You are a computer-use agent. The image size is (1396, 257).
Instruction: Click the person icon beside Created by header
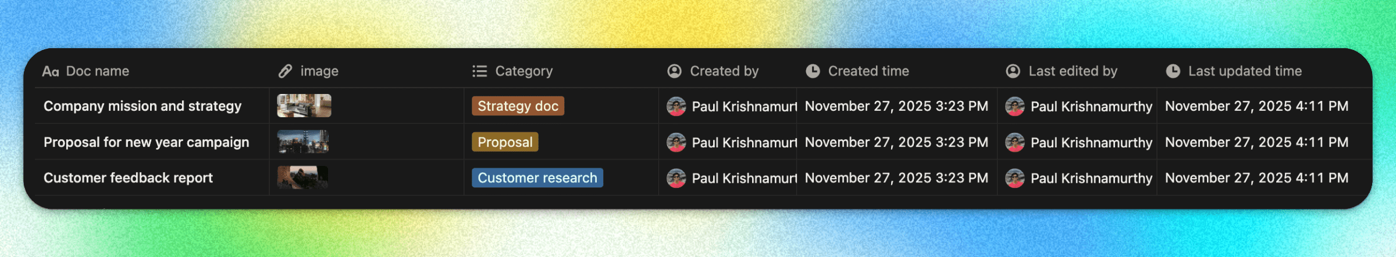point(674,71)
